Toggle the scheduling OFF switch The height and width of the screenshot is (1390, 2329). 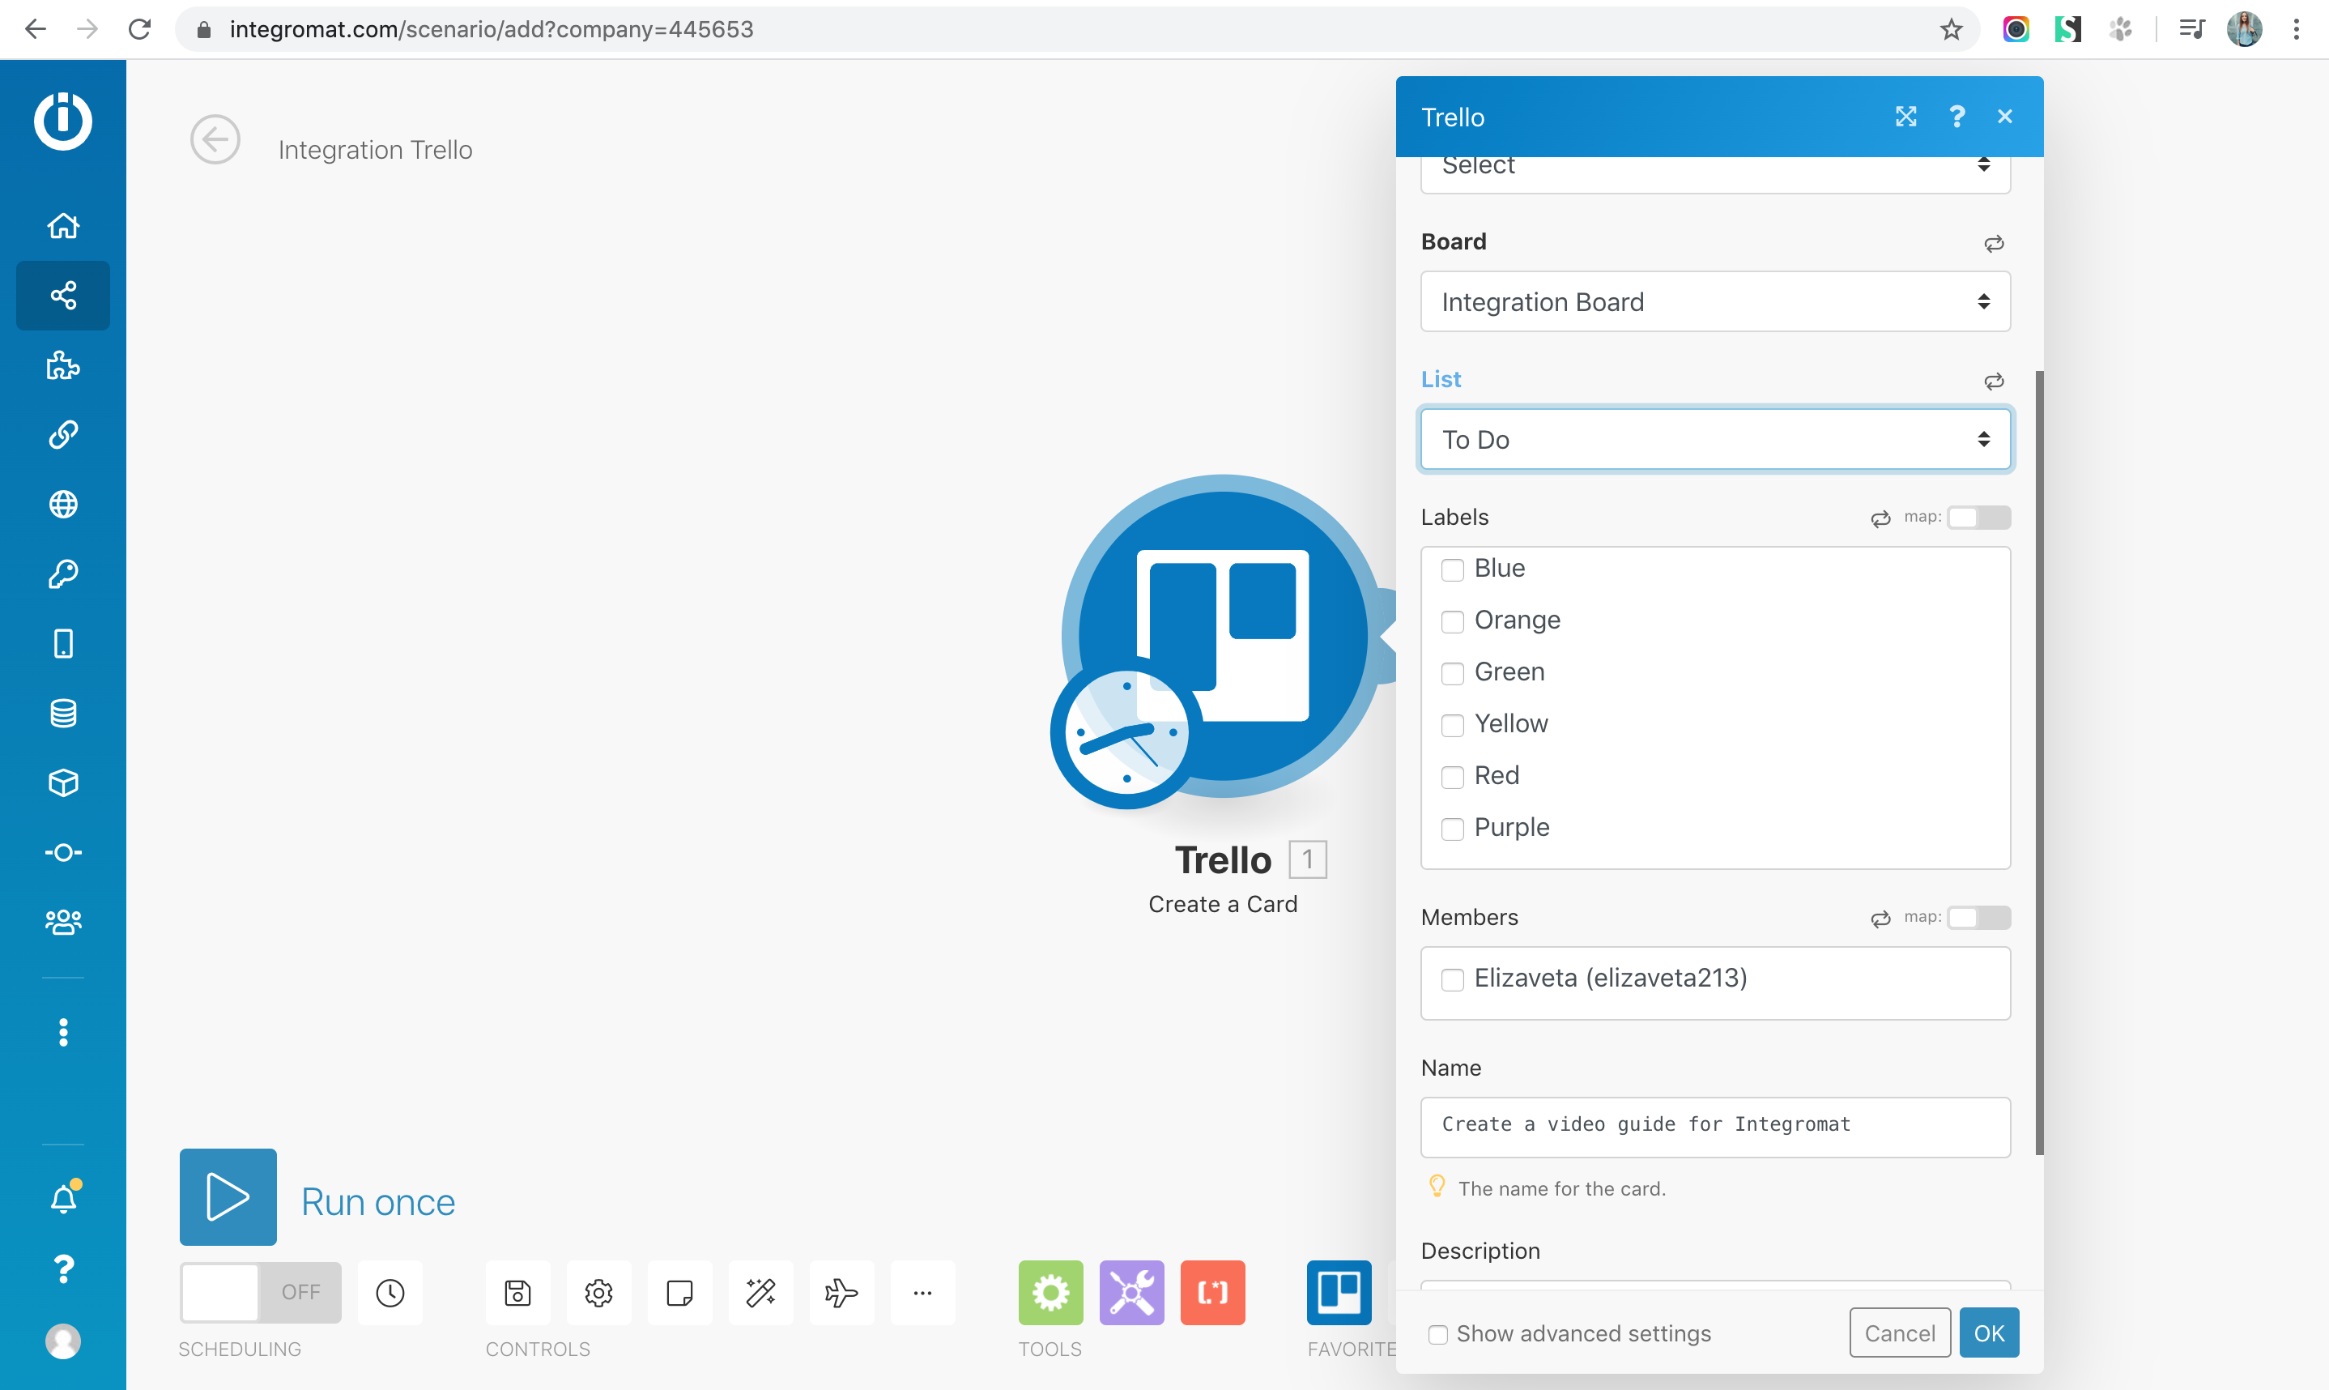point(260,1293)
